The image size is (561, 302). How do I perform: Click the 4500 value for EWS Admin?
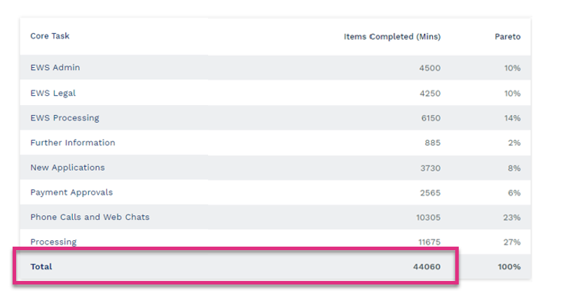[430, 68]
